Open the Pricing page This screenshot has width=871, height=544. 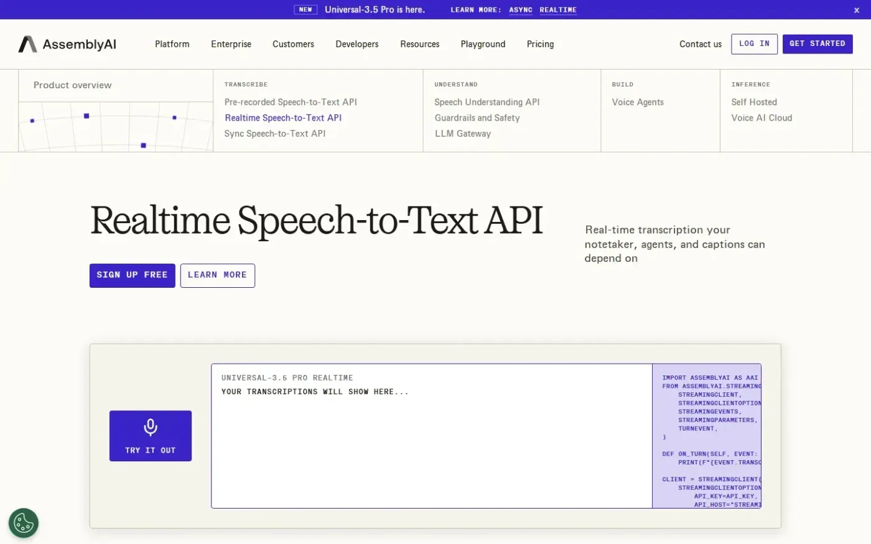pos(540,44)
